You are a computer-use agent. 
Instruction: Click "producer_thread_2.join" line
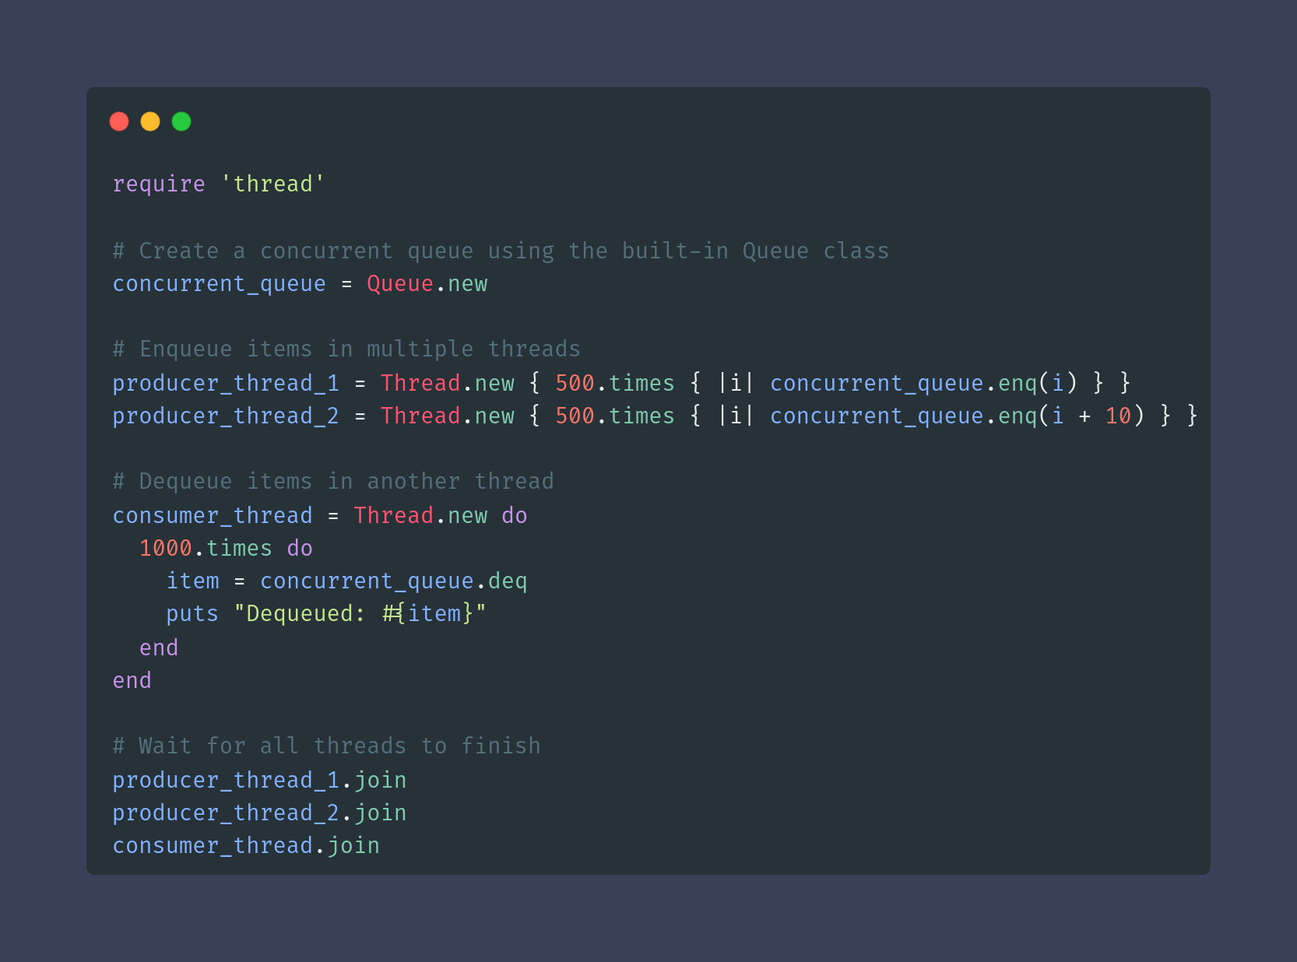pyautogui.click(x=259, y=813)
